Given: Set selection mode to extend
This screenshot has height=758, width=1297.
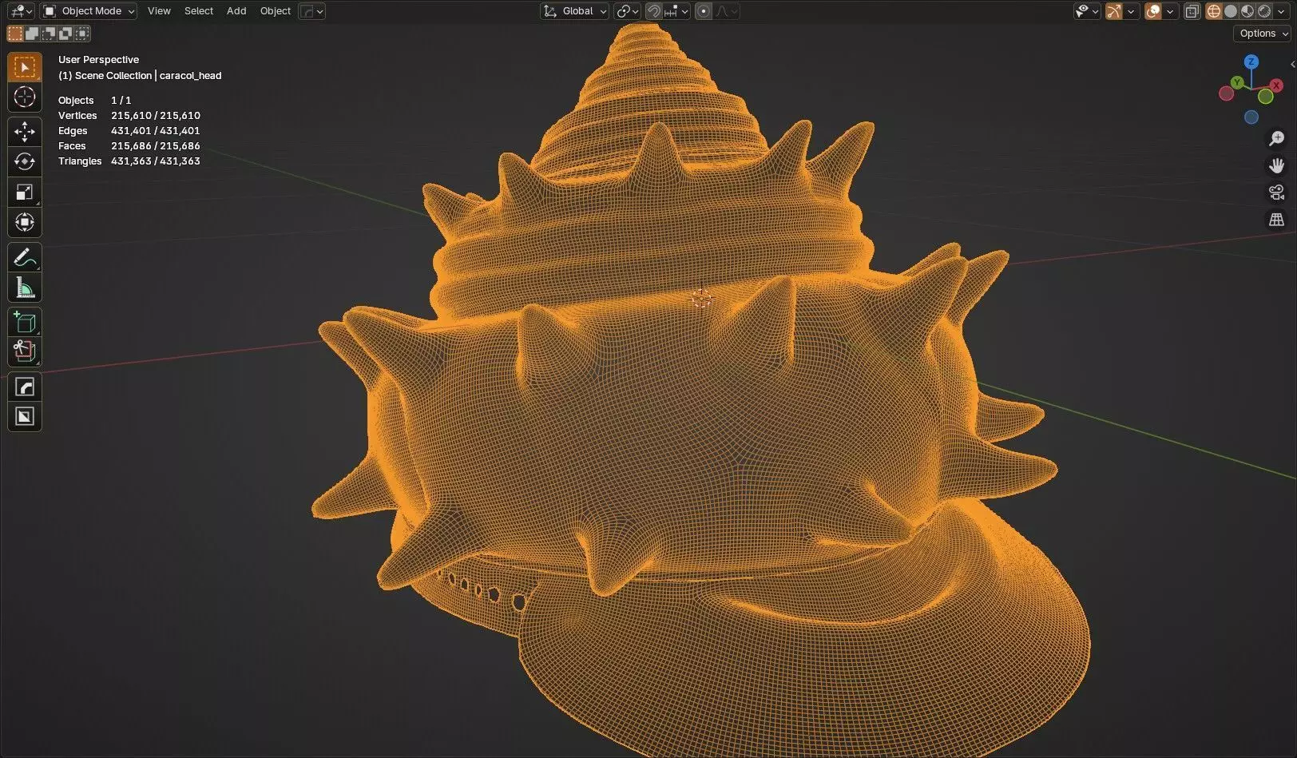Looking at the screenshot, I should point(32,34).
